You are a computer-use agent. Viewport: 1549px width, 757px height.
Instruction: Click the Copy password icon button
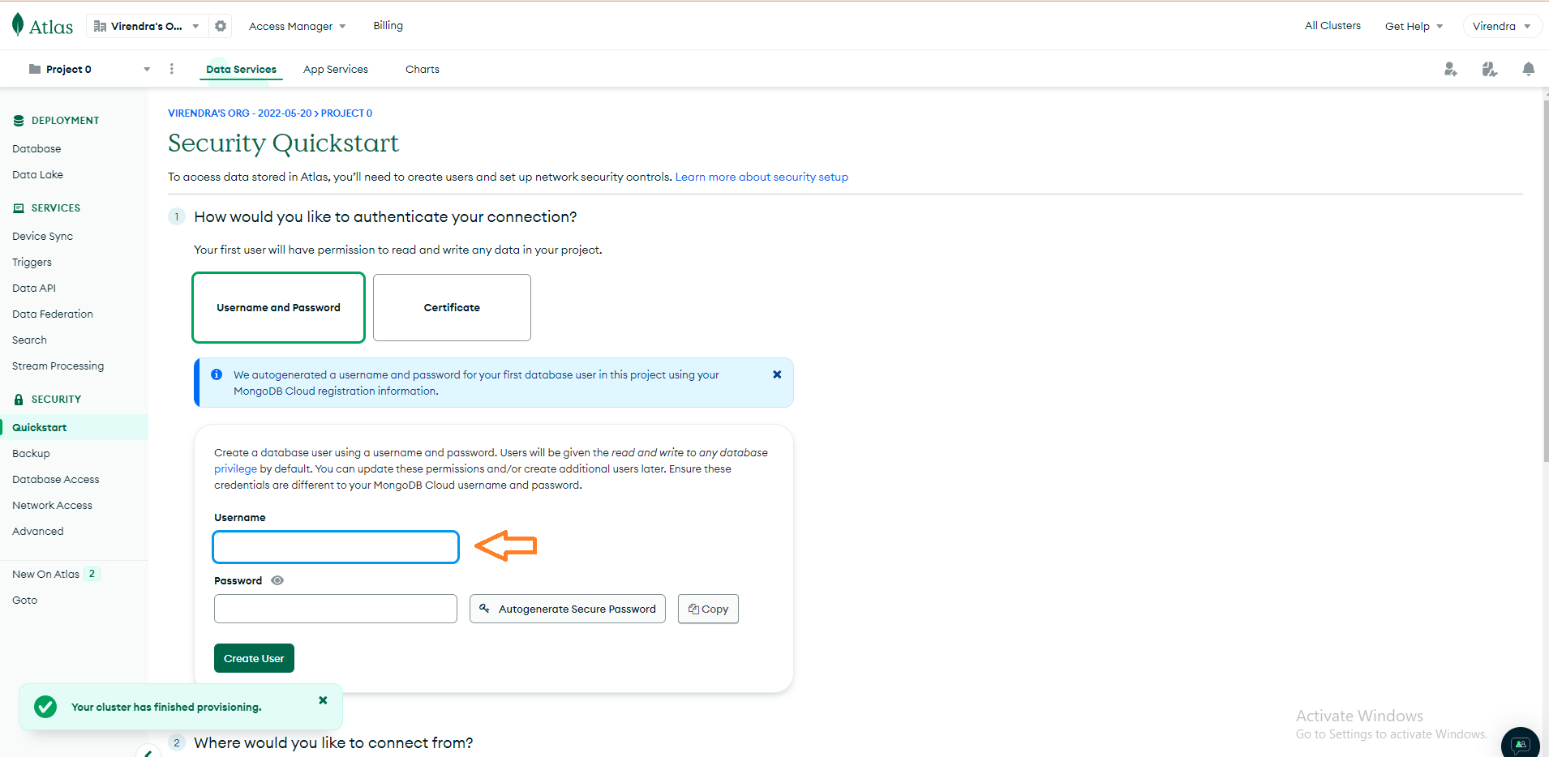click(707, 609)
